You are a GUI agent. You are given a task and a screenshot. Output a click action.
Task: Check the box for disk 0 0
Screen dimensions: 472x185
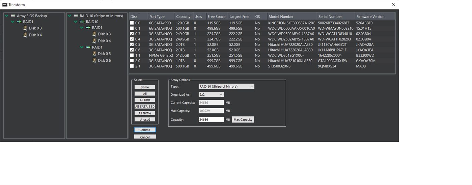pos(132,23)
